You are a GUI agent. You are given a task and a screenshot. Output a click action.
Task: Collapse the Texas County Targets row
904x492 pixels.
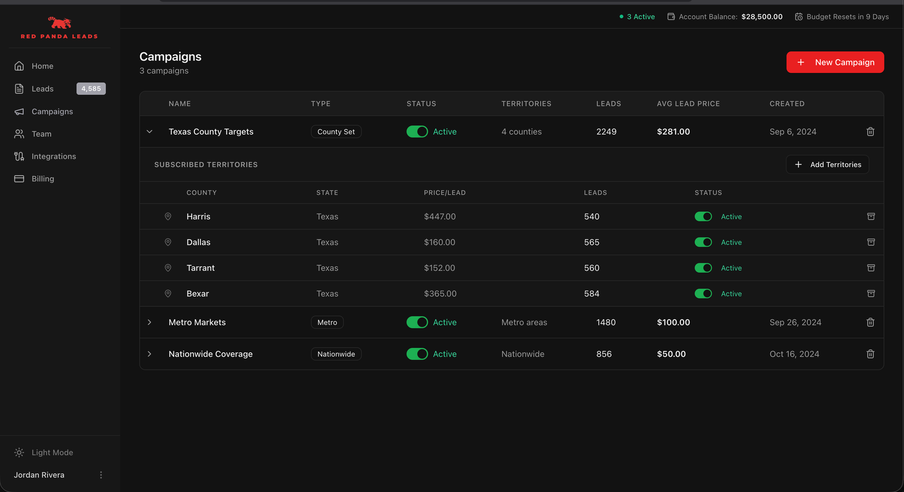pos(150,132)
